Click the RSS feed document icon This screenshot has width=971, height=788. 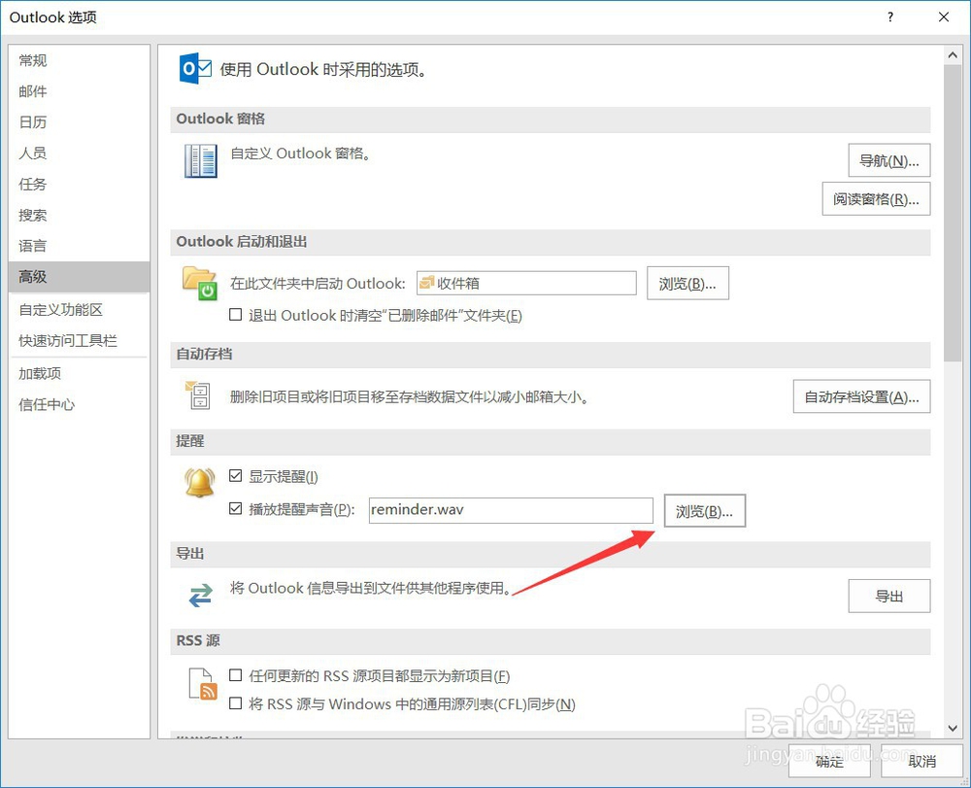pyautogui.click(x=203, y=684)
